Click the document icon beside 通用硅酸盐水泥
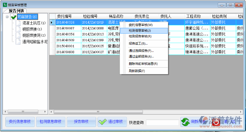The image size is (246, 132). [x=18, y=42]
